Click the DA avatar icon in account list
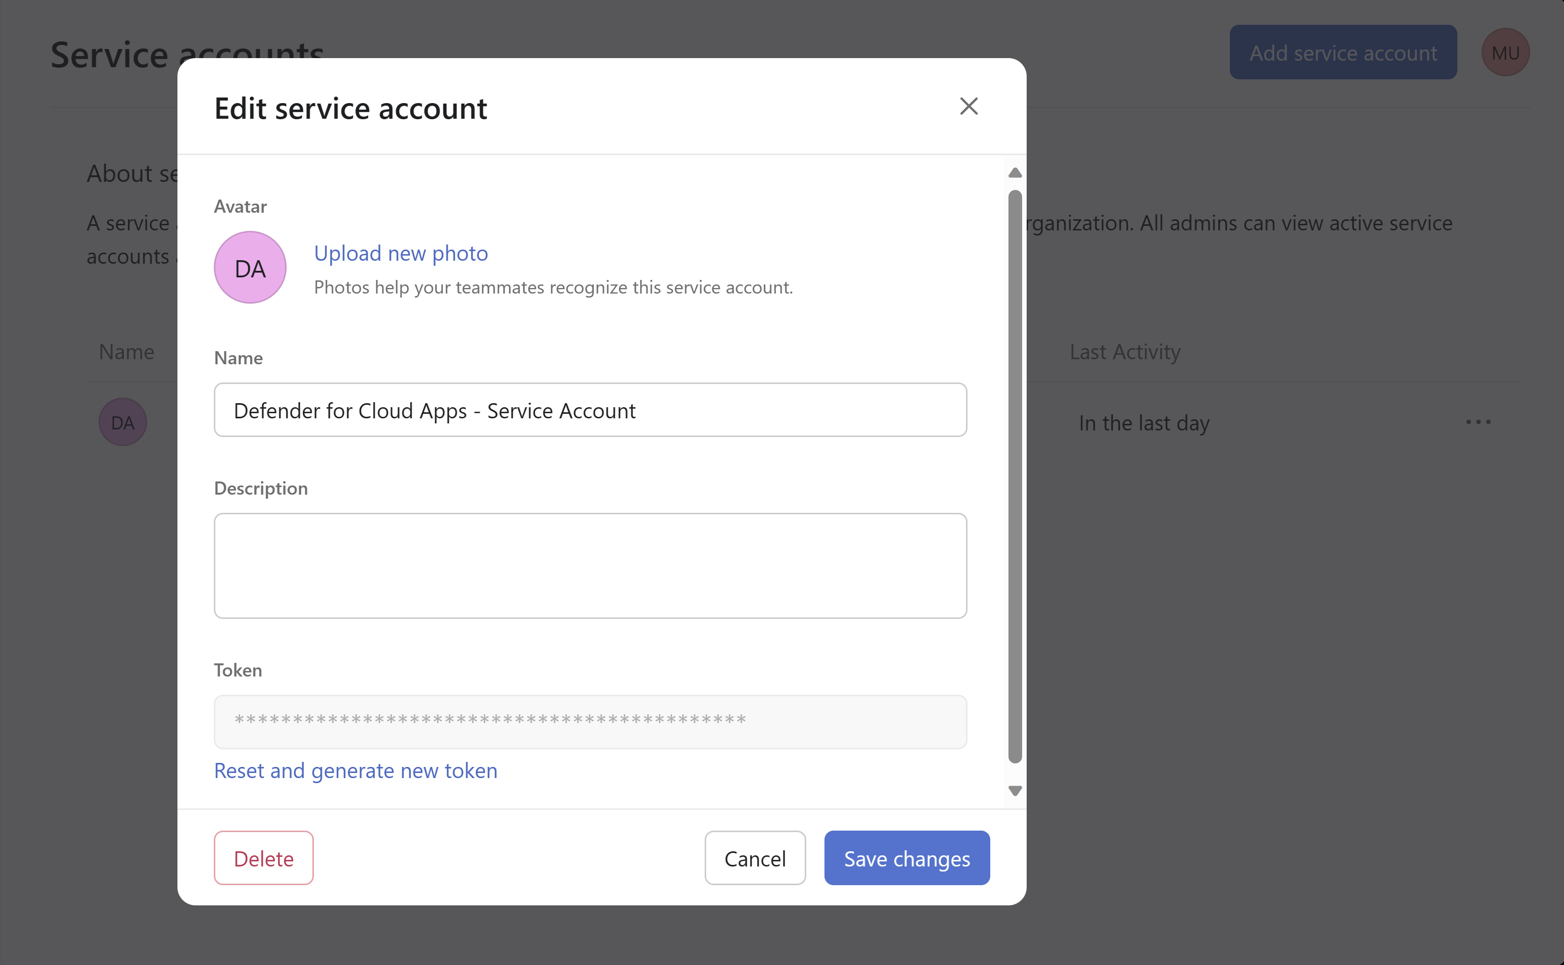1564x965 pixels. point(122,422)
